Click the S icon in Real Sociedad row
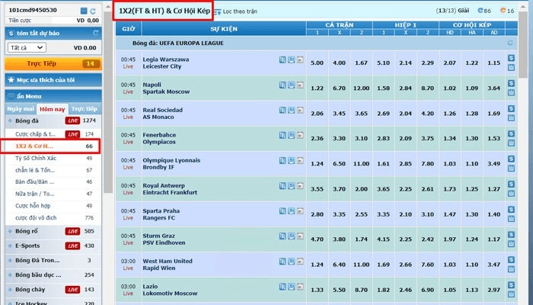The image size is (533, 305). [x=511, y=108]
